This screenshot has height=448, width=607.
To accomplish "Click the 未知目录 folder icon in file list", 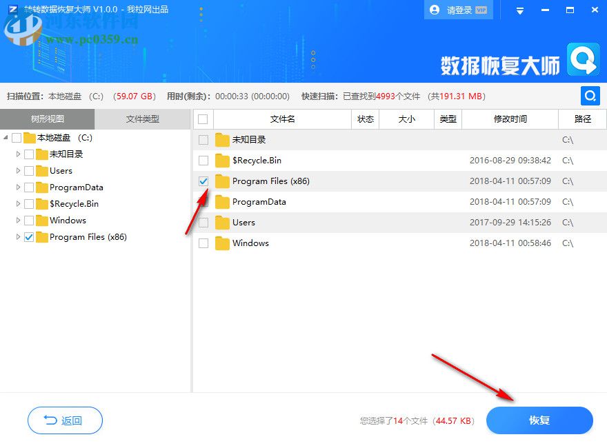I will [x=221, y=139].
